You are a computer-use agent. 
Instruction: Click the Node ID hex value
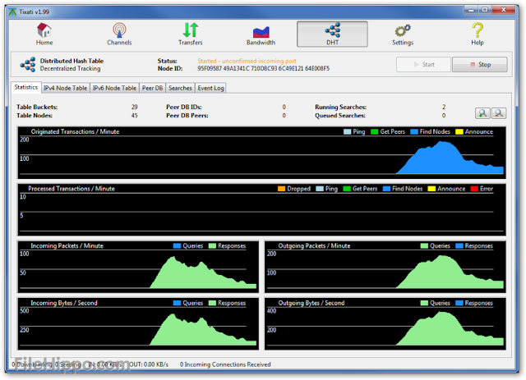tap(263, 68)
